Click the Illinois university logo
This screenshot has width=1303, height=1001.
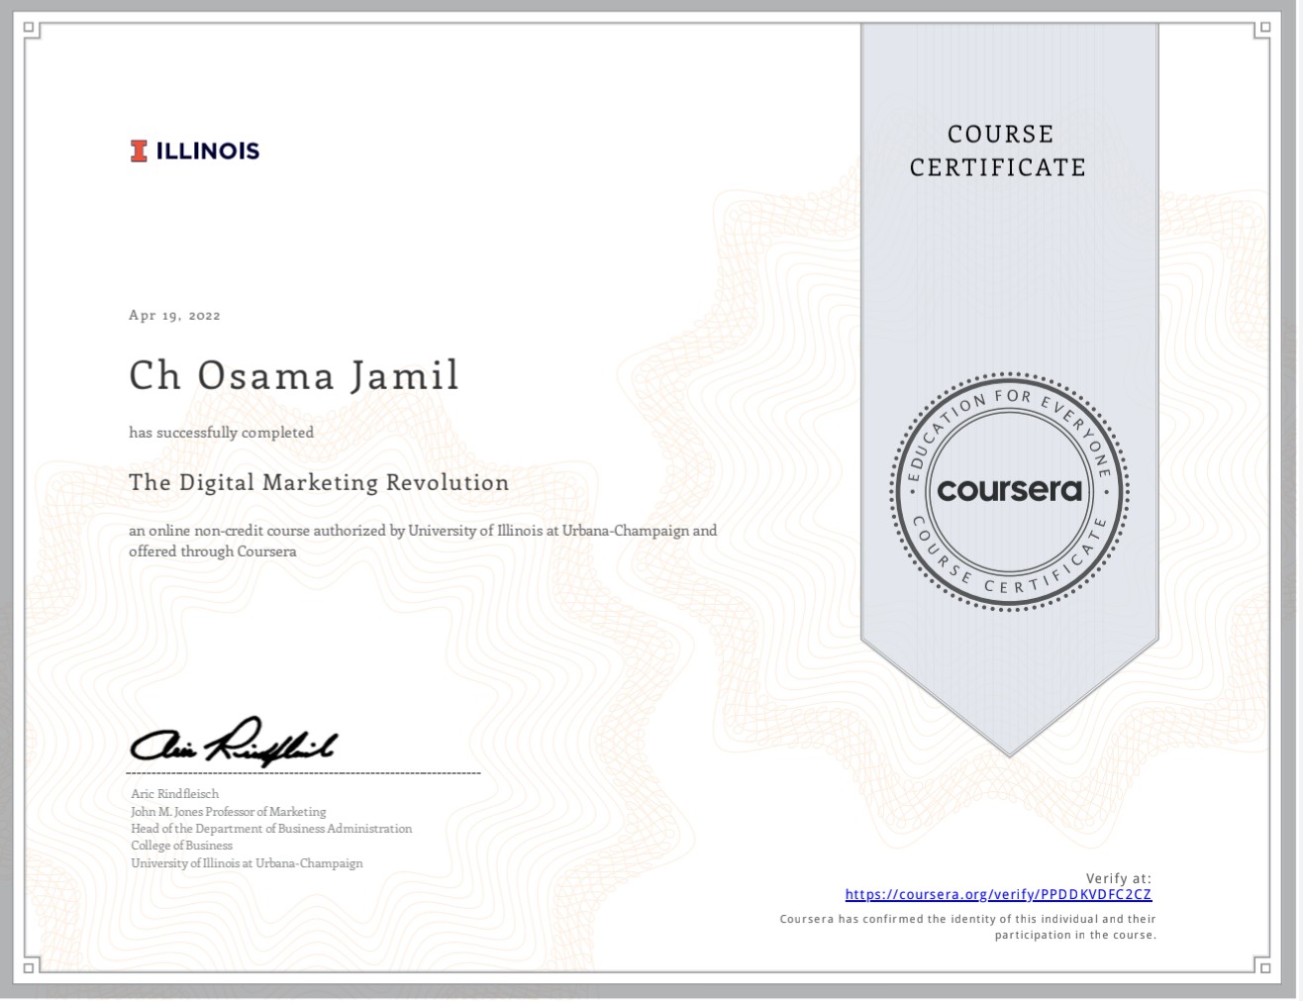click(194, 150)
